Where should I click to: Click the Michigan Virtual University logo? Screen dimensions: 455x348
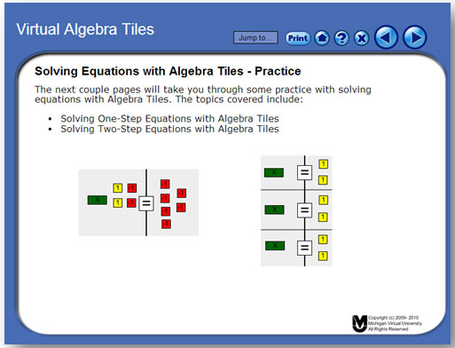359,323
